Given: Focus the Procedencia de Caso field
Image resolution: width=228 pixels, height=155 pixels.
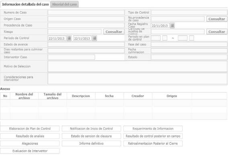Looking at the screenshot, I should pos(86,25).
